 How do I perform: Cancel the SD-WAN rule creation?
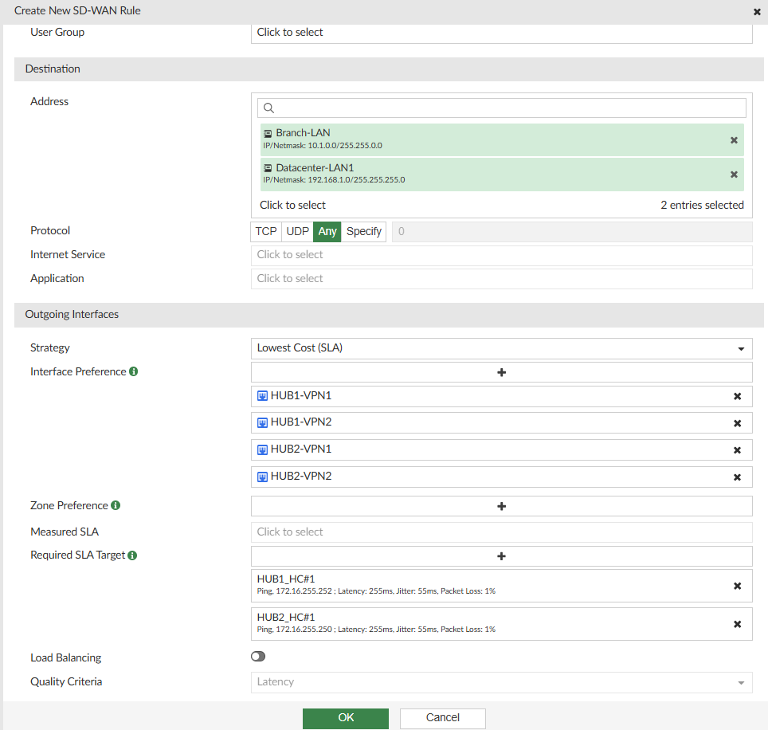442,718
